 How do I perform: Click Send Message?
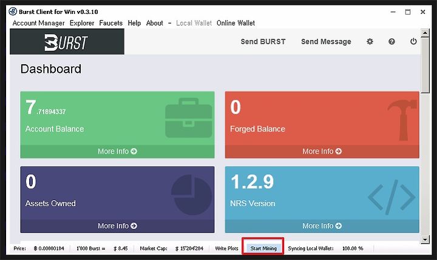coord(326,41)
